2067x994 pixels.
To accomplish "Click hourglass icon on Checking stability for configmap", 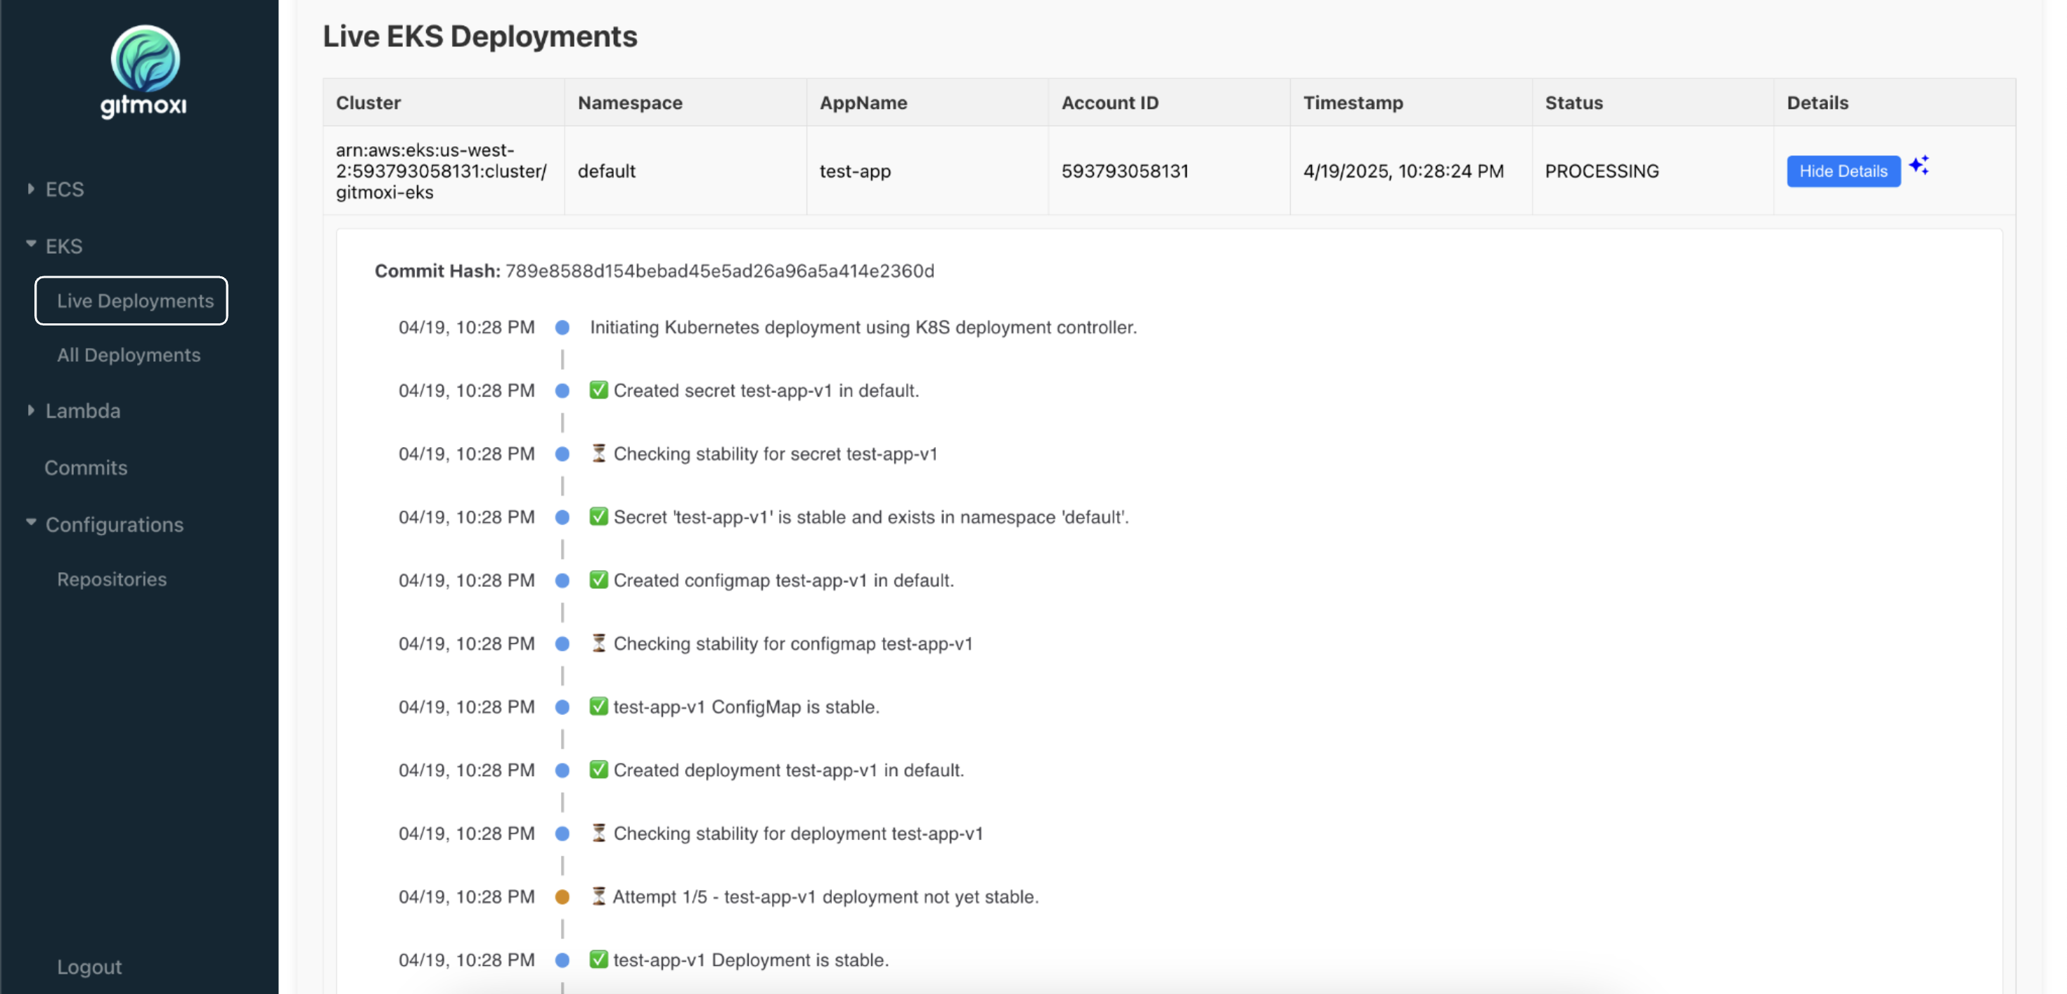I will coord(598,643).
